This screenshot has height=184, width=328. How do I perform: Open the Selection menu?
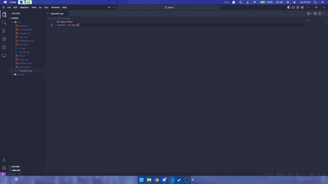pyautogui.click(x=24, y=7)
